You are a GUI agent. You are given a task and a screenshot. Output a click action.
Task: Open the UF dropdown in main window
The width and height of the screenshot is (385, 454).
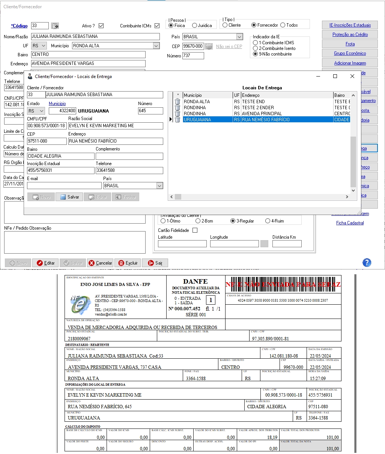point(44,46)
